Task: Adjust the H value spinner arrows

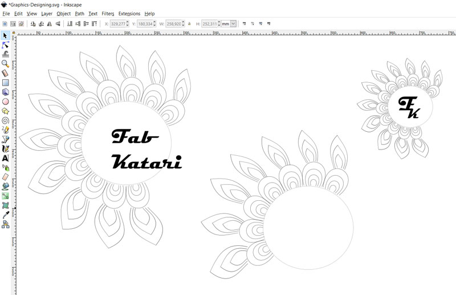Action: tap(219, 23)
